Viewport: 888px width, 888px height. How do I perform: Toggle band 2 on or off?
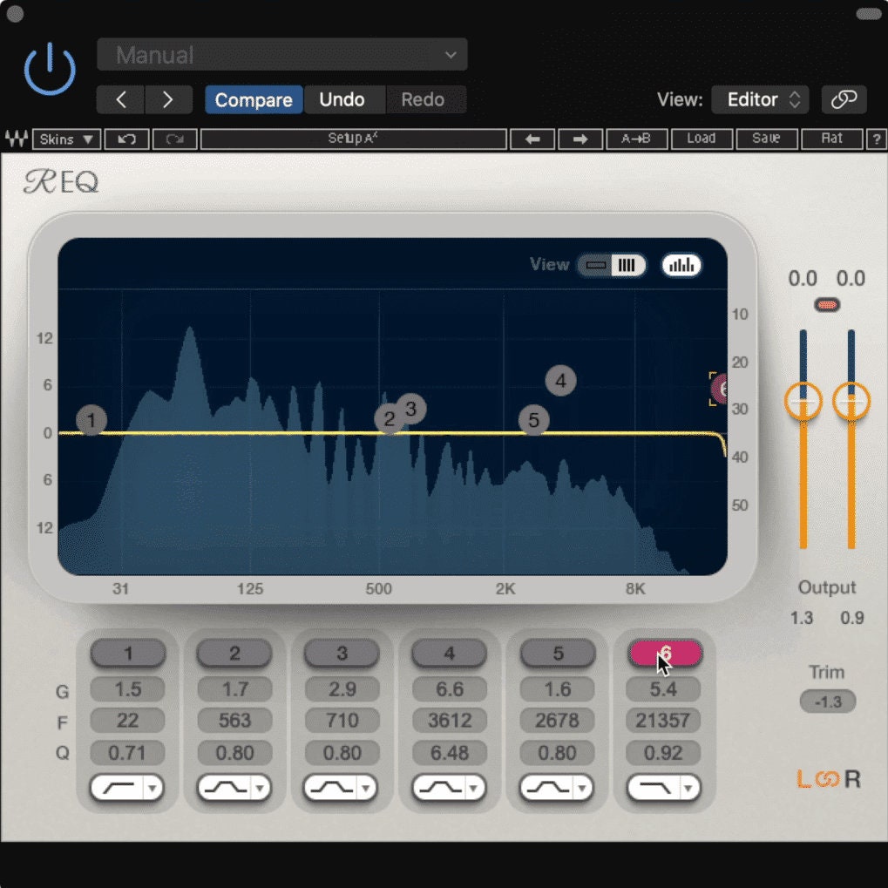pyautogui.click(x=234, y=654)
